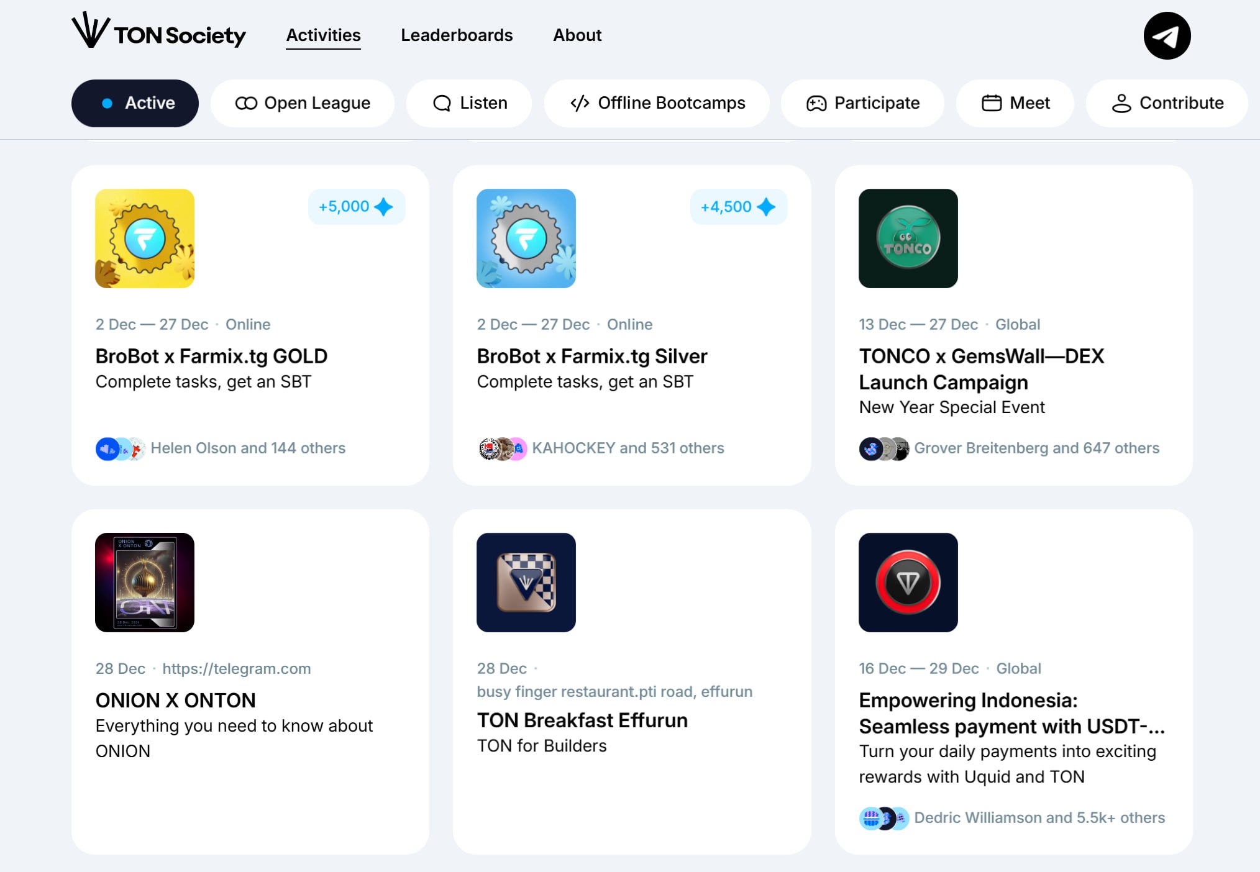Open BroBot Farmix GOLD gear thumbnail
The width and height of the screenshot is (1260, 872).
pyautogui.click(x=145, y=238)
